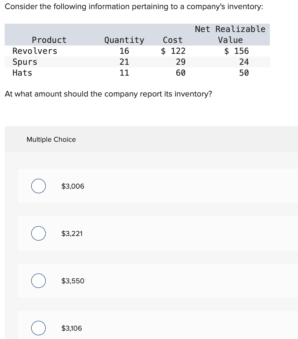Screen dimensions: 298x339
Task: Select the $3,006 radio button
Action: tap(38, 186)
